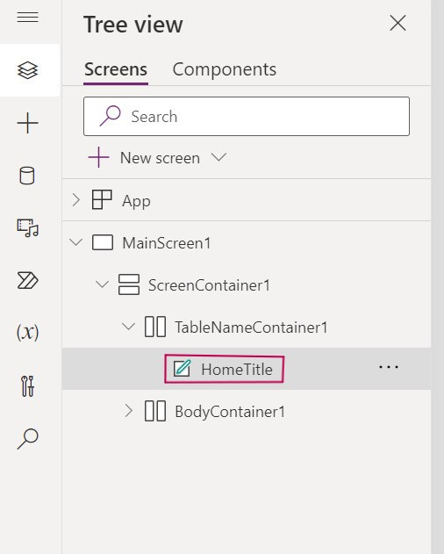
Task: Click the BodyContainer1 horizontal container icon
Action: [x=155, y=411]
